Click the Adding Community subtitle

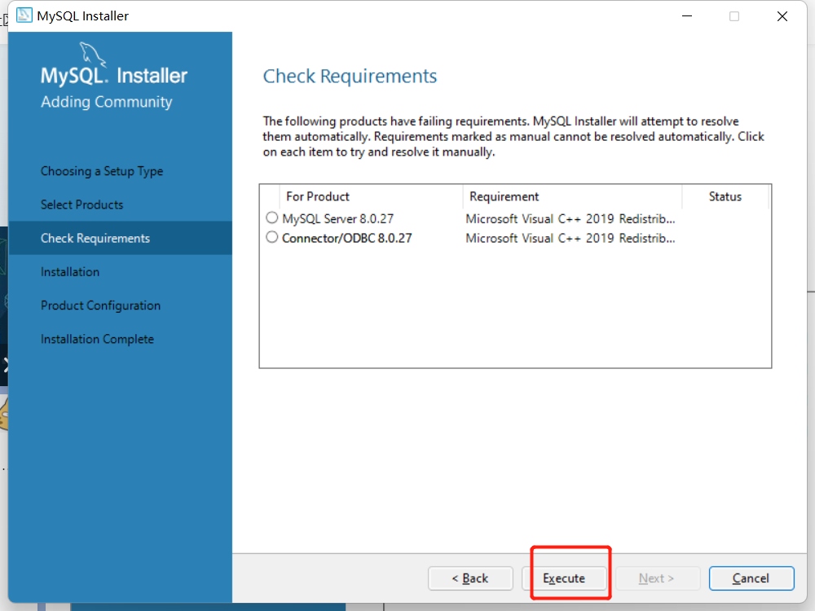(x=107, y=102)
